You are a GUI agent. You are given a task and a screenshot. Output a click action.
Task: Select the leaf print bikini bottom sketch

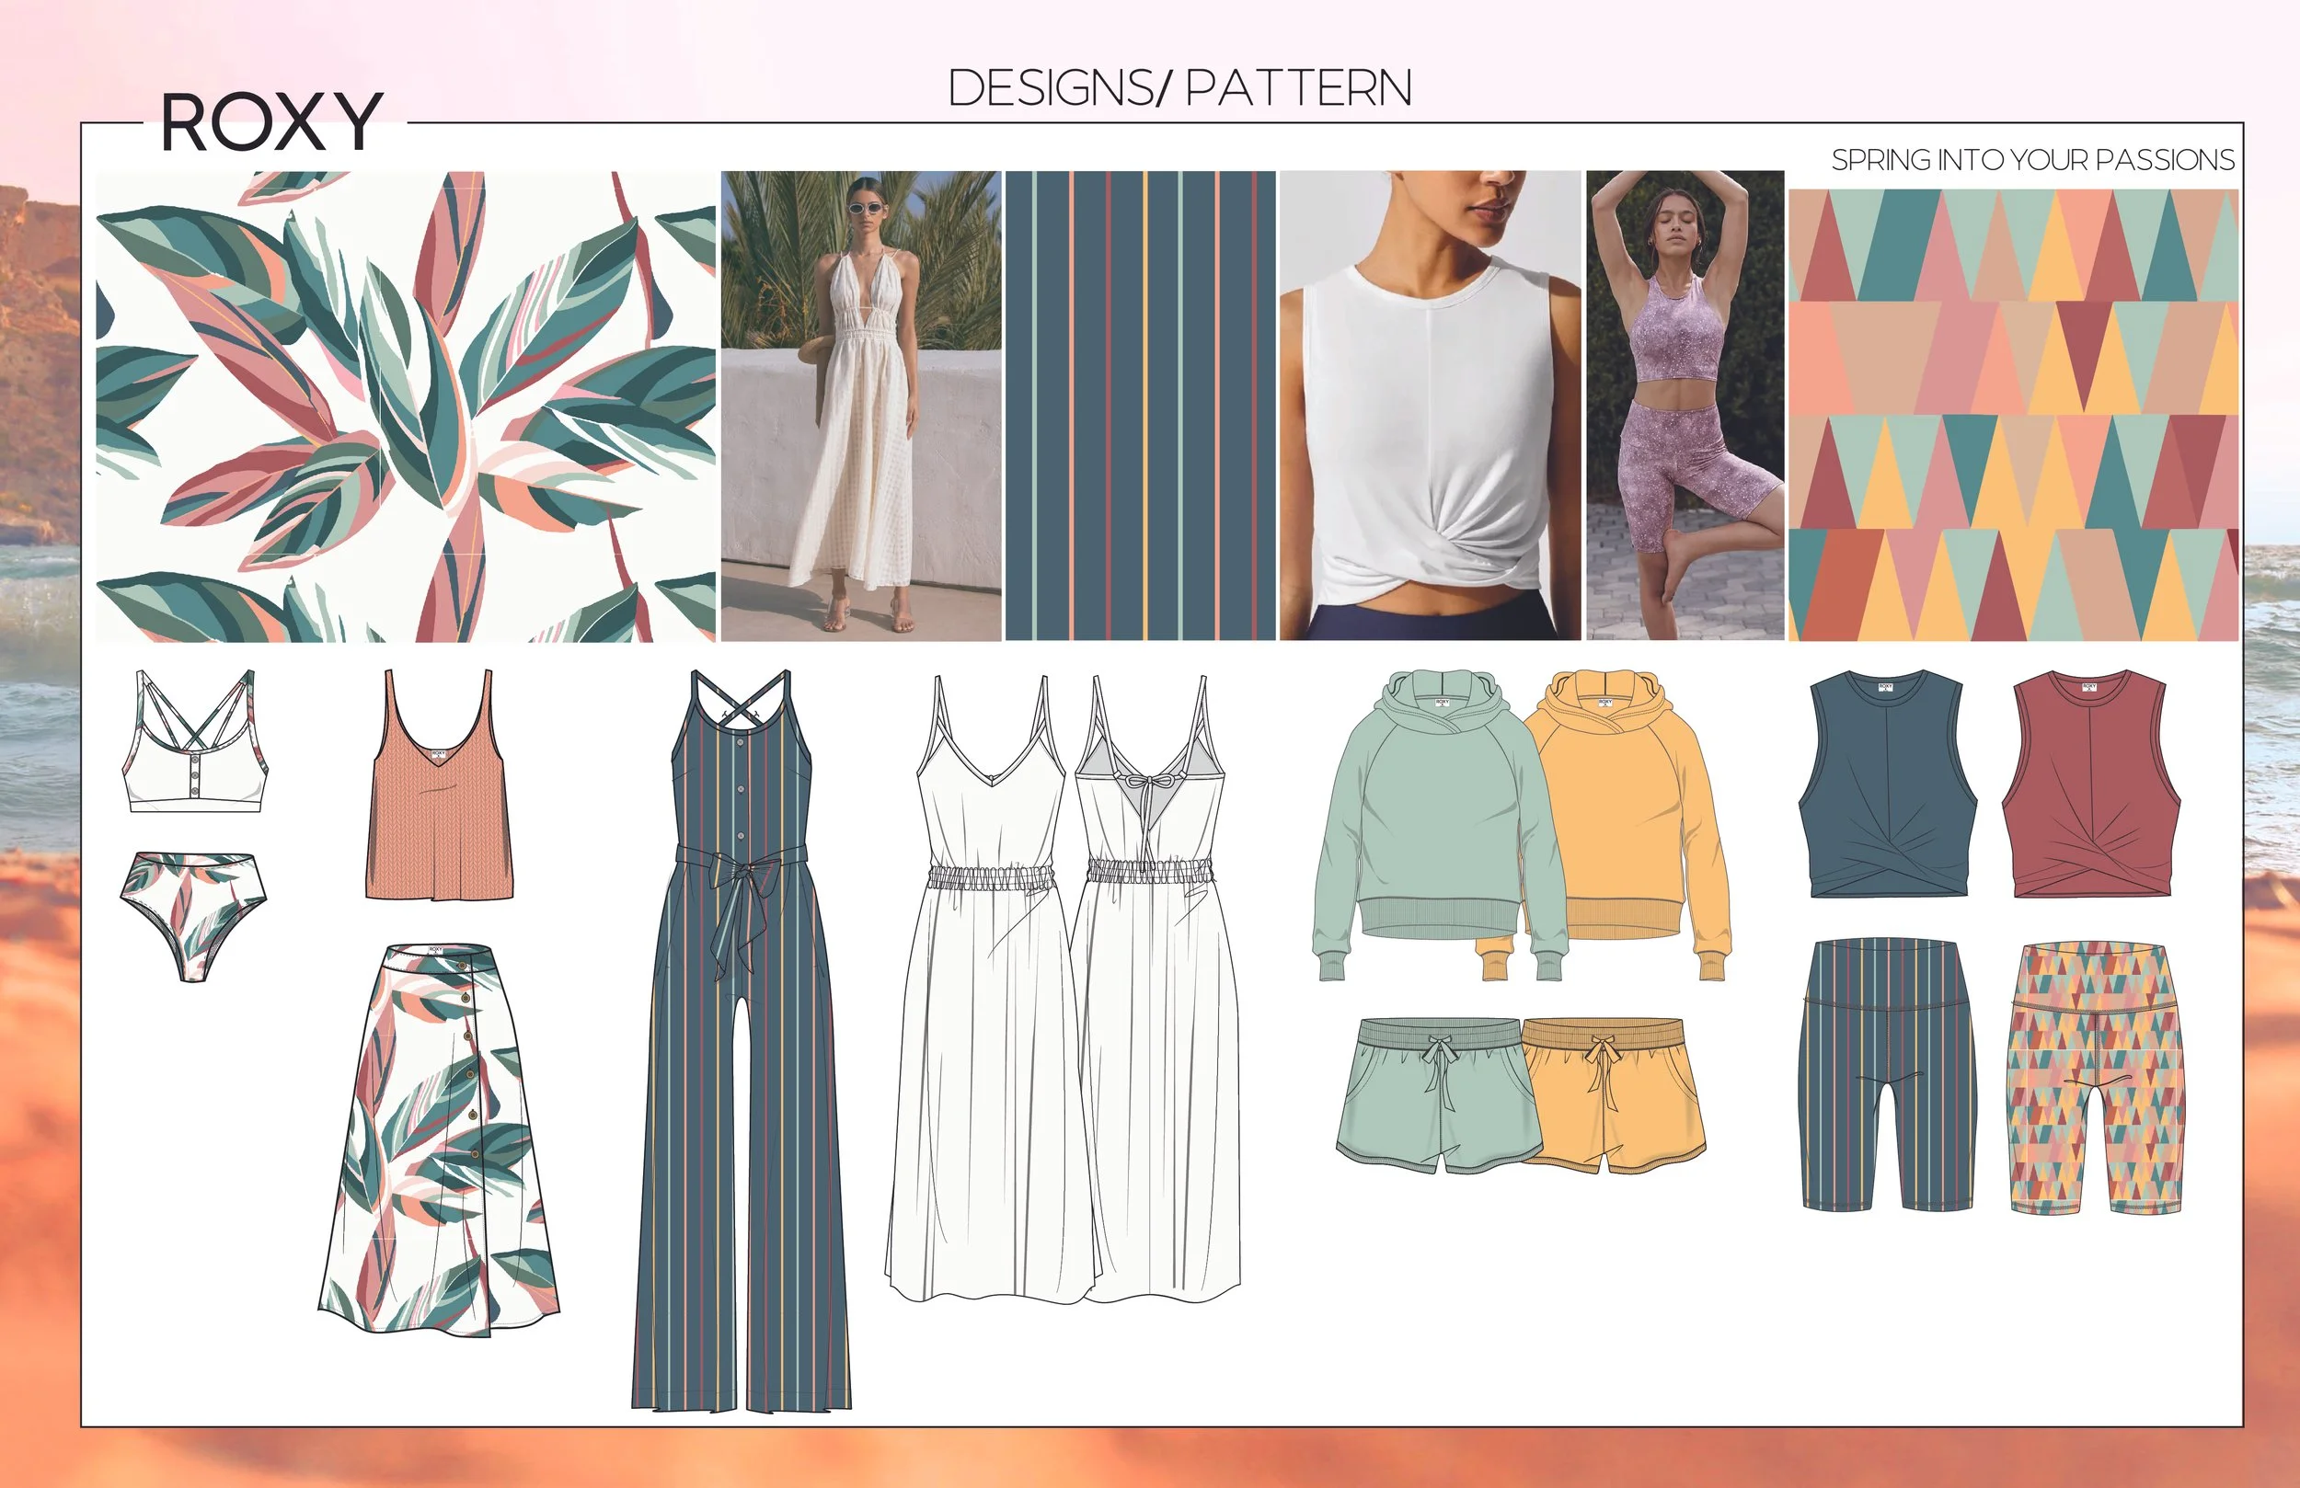pos(195,917)
